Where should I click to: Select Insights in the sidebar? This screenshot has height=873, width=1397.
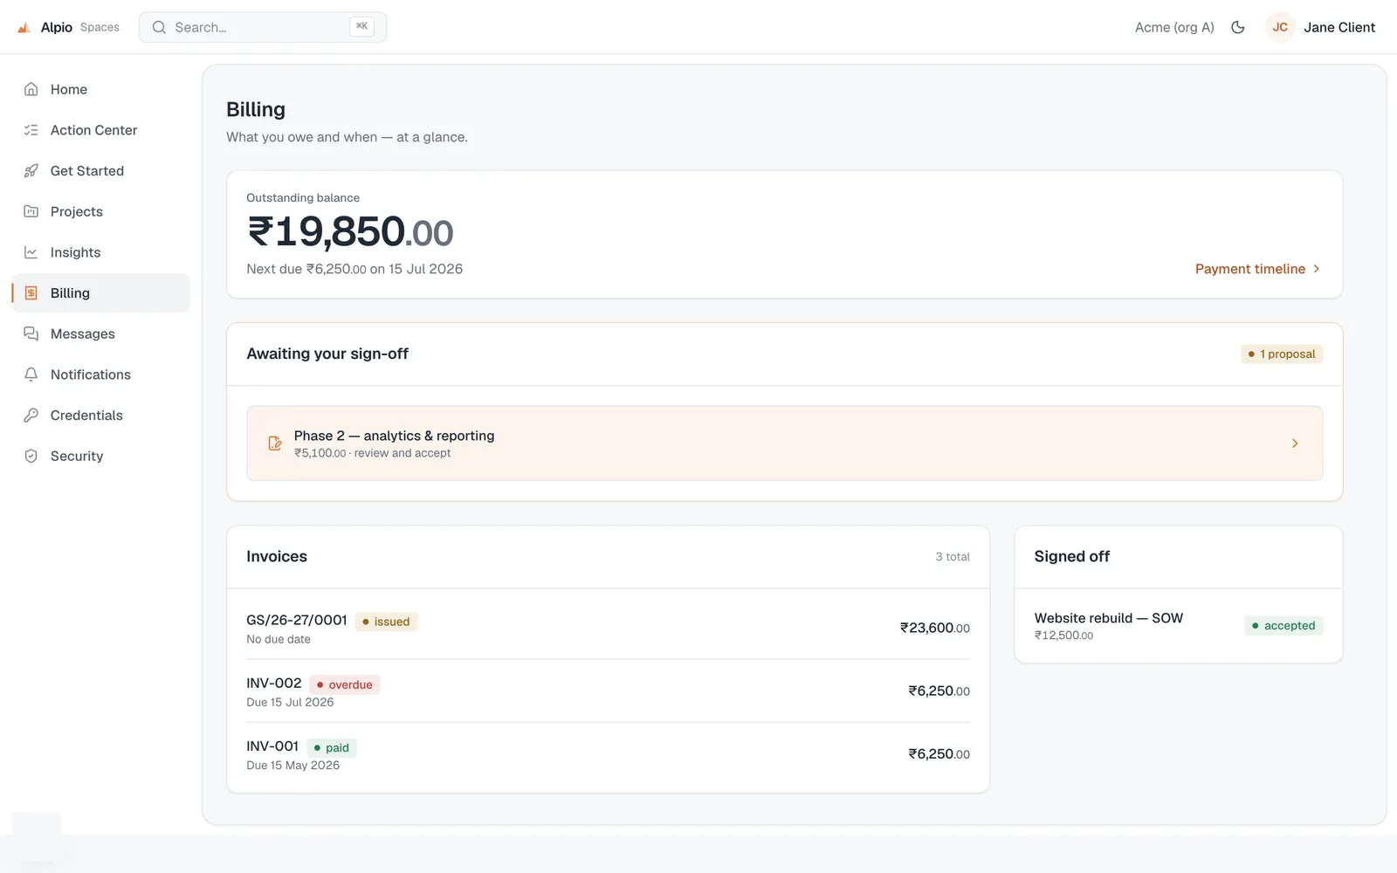click(101, 252)
